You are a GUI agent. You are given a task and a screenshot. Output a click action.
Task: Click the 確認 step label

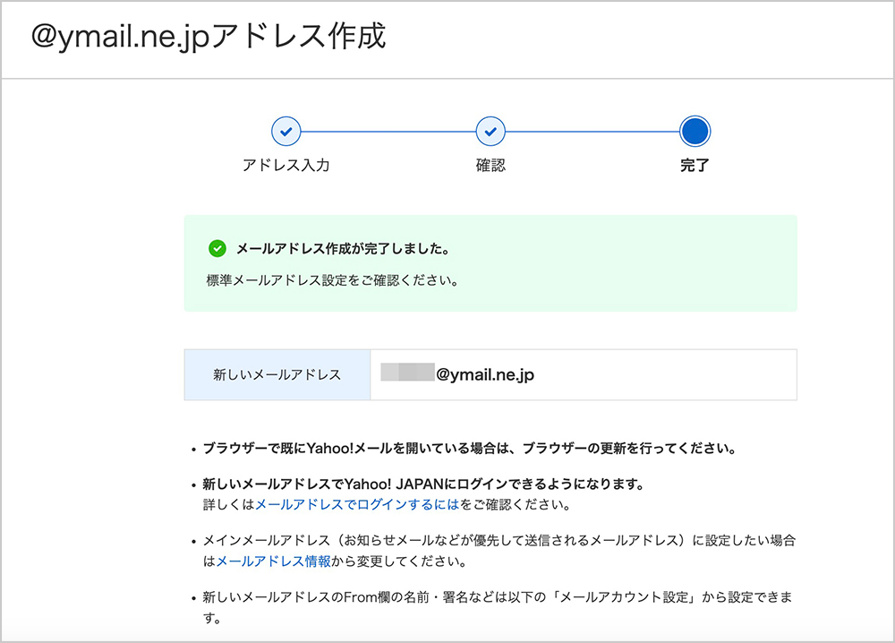click(490, 165)
